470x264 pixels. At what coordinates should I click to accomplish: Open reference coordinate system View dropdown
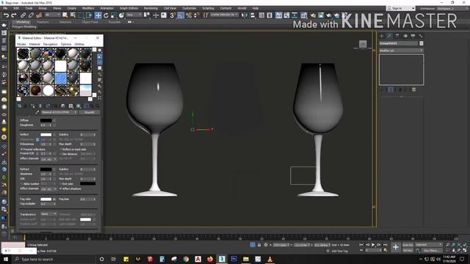pos(134,15)
